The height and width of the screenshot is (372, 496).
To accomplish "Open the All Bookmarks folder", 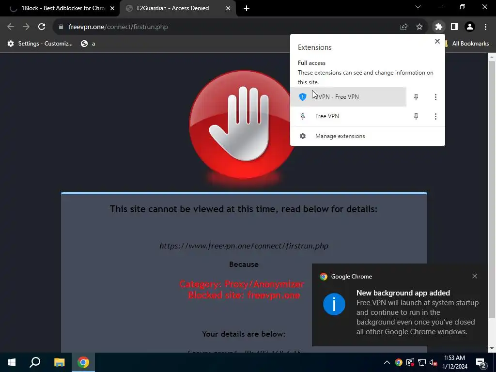I will point(467,44).
